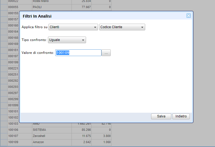Expand the Codice Cliente field dropdown

click(x=122, y=27)
